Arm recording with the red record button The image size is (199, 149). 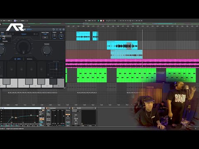[103, 21]
